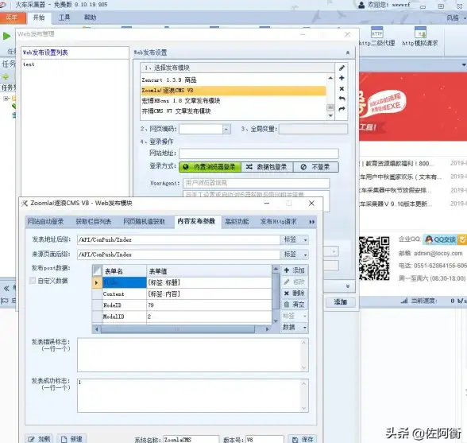Show more tabs via double arrow overflow
Screen dimensions: 467x443
312,222
